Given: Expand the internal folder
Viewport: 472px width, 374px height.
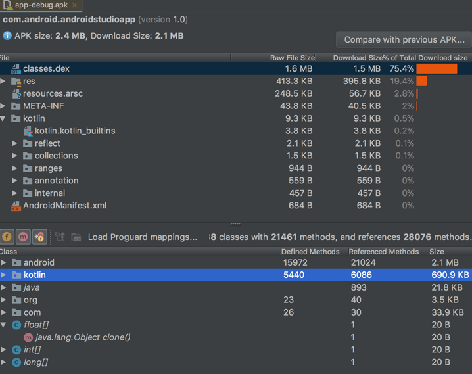Looking at the screenshot, I should [14, 193].
